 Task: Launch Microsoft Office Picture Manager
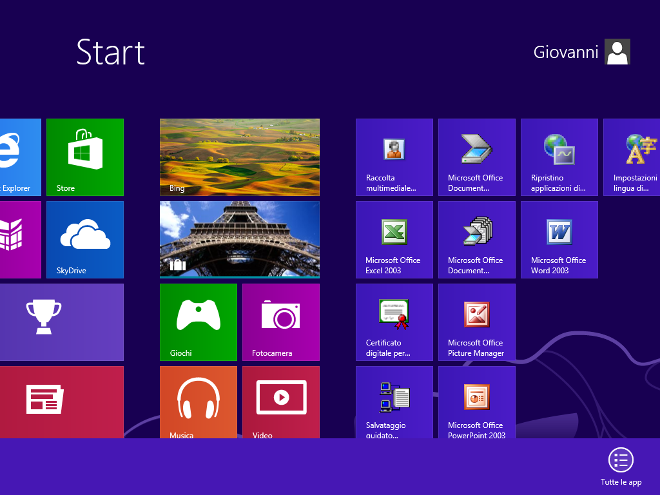pos(476,322)
